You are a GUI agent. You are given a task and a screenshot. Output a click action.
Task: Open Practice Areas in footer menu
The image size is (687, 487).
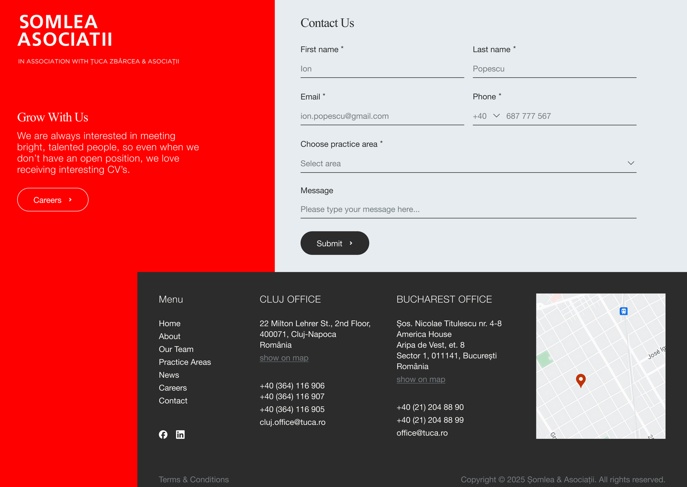pyautogui.click(x=185, y=362)
